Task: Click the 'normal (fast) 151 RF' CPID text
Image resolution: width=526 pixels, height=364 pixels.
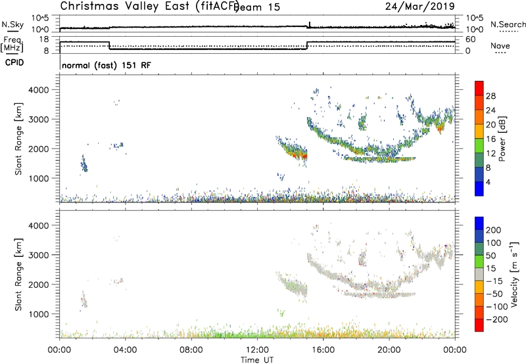Action: click(x=107, y=65)
